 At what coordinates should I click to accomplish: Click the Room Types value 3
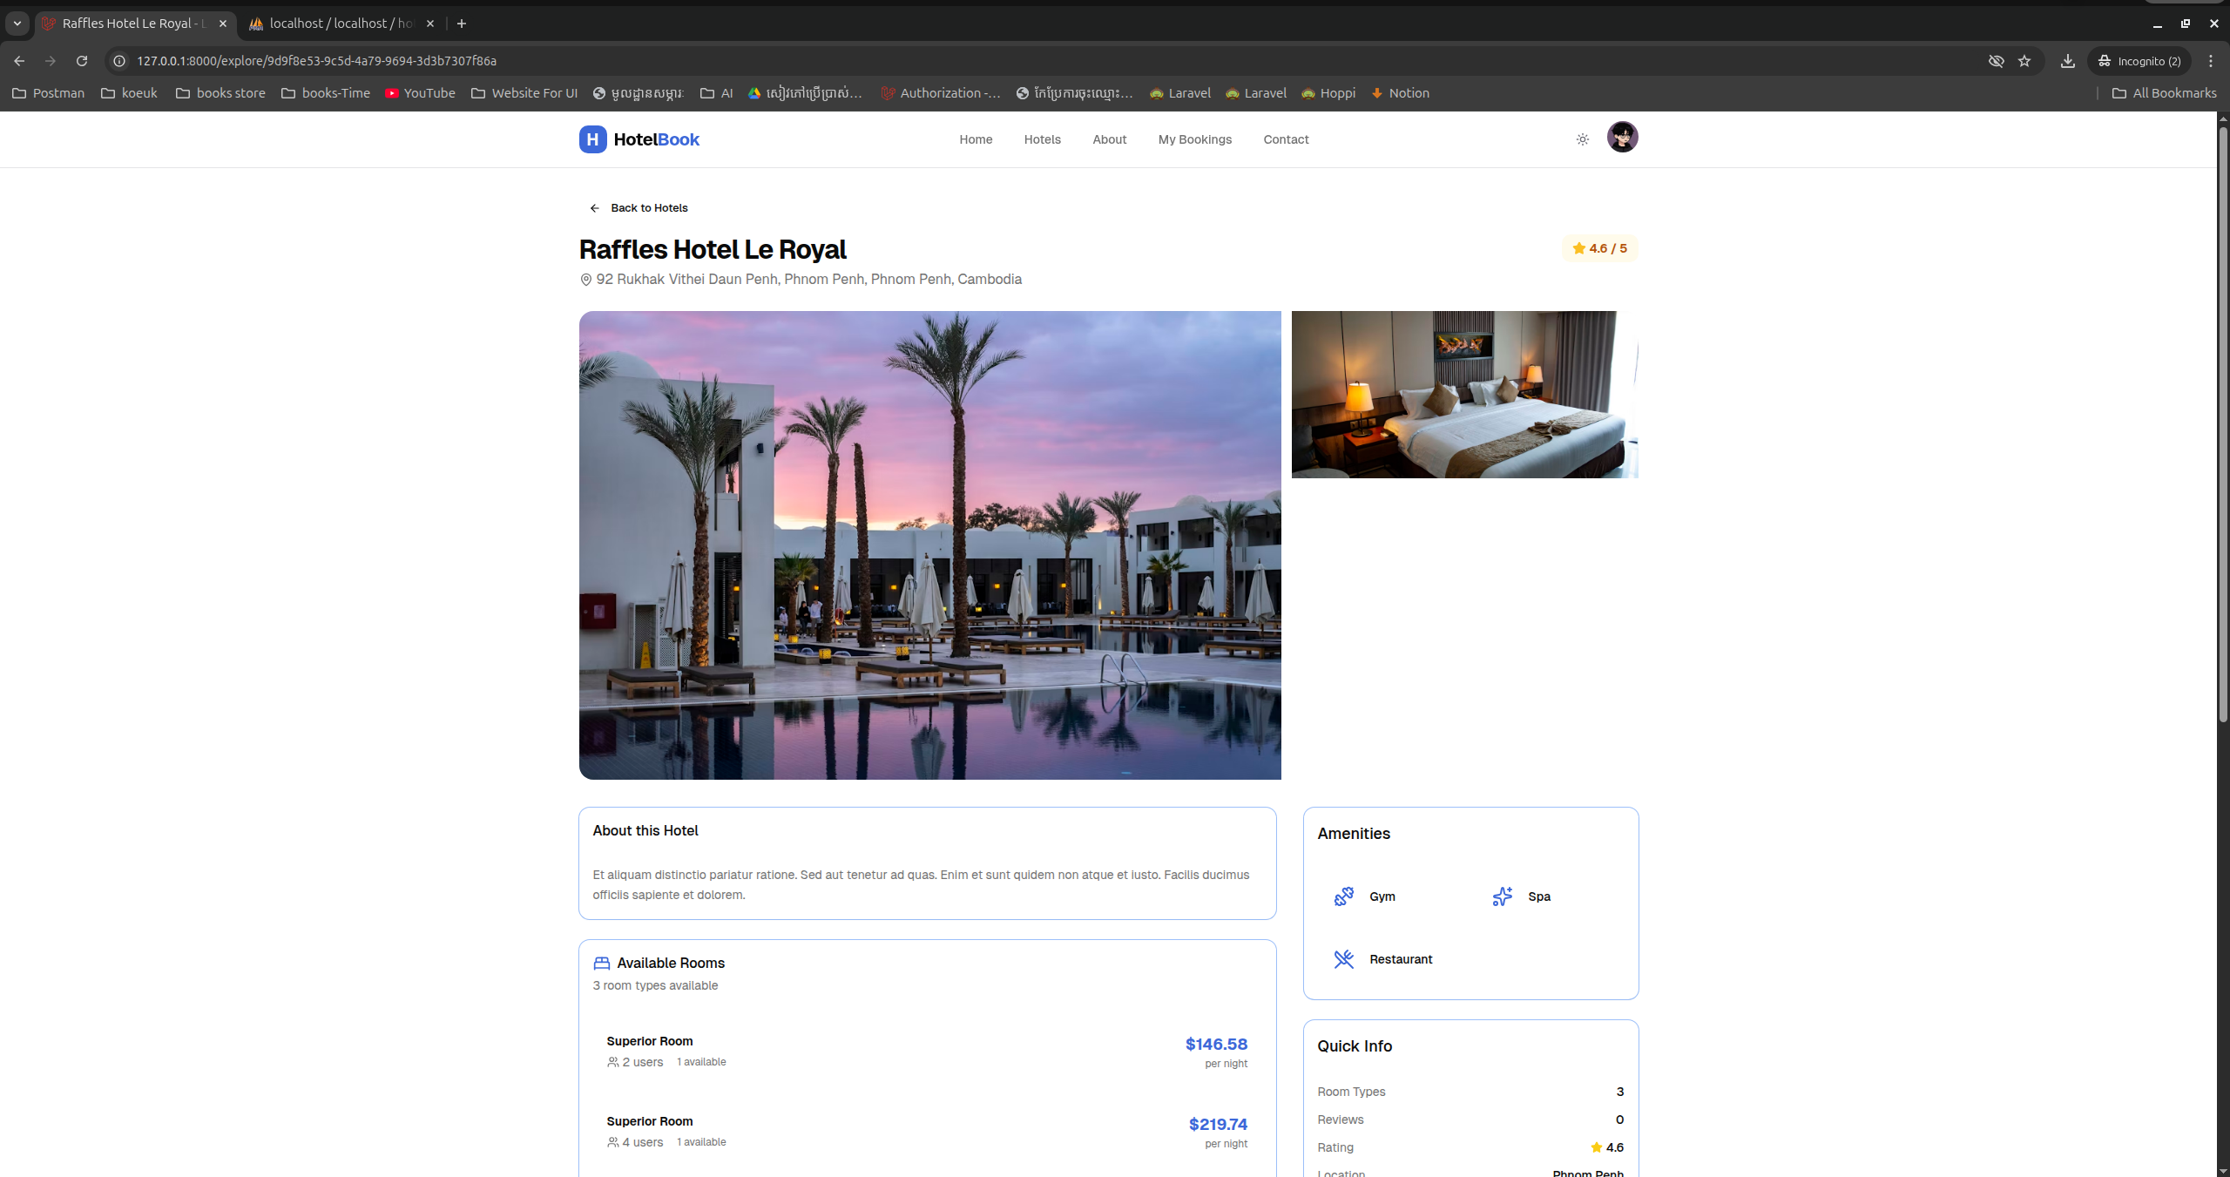point(1619,1092)
